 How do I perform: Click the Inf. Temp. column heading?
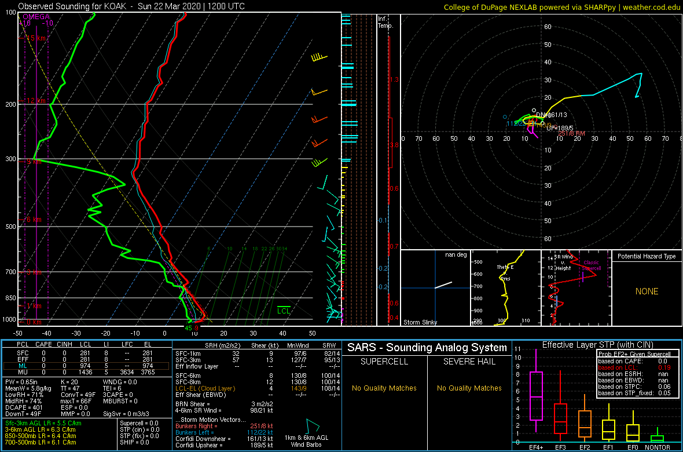pyautogui.click(x=385, y=22)
